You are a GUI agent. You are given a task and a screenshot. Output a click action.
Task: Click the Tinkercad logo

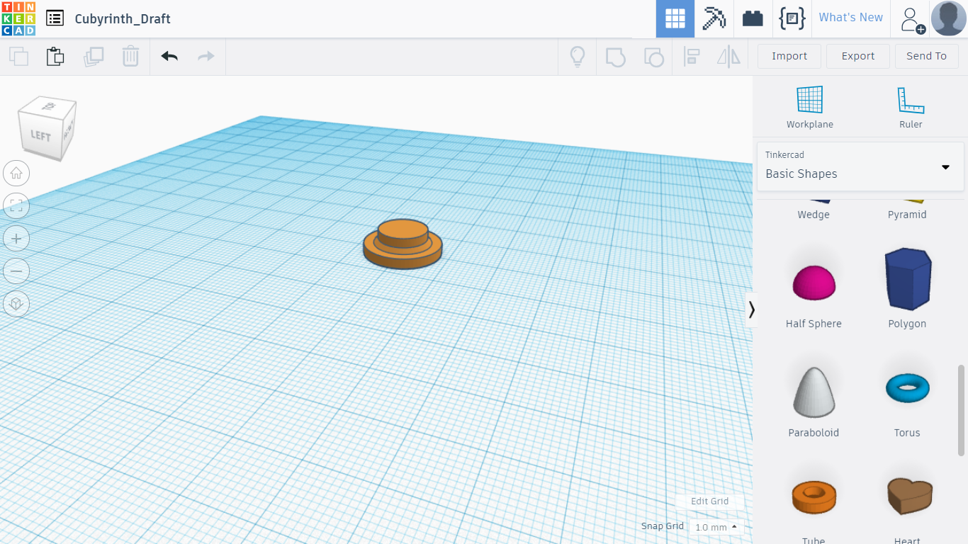18,18
